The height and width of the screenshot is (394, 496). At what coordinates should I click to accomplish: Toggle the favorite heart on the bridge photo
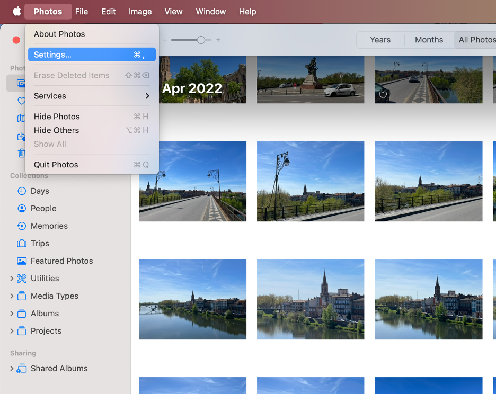(x=383, y=94)
